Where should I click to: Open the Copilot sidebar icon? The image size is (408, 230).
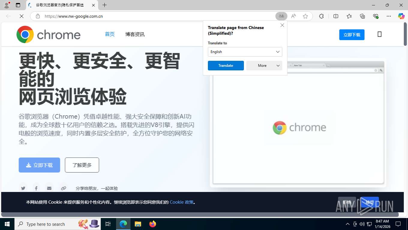click(401, 16)
